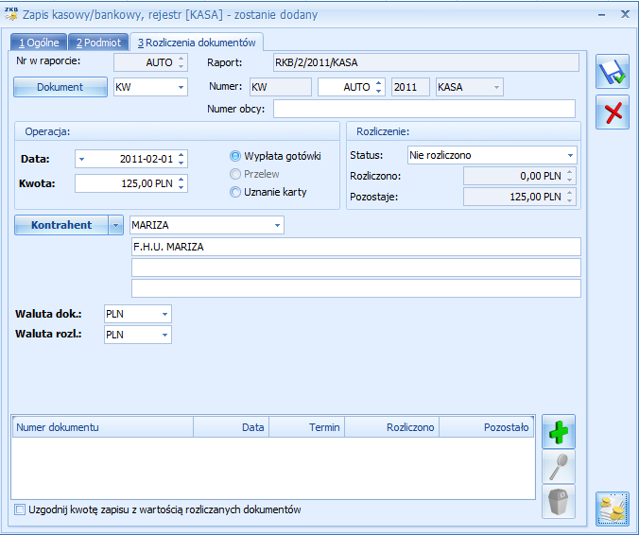Sort by Numer dokumentu column header
Screen dimensions: 639x535
(103, 427)
